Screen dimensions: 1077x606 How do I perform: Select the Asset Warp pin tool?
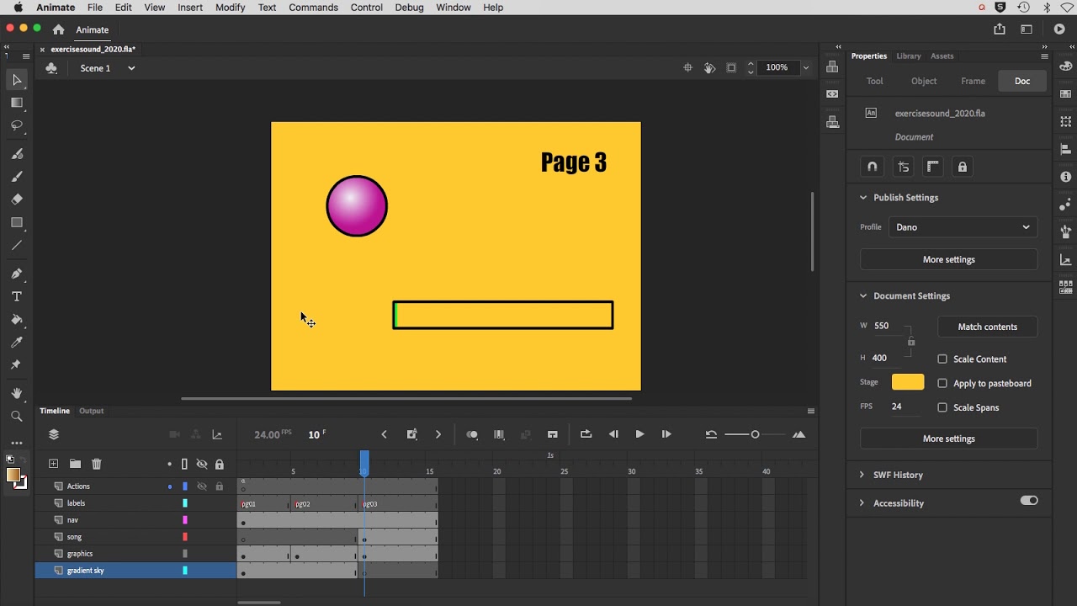[x=17, y=364]
